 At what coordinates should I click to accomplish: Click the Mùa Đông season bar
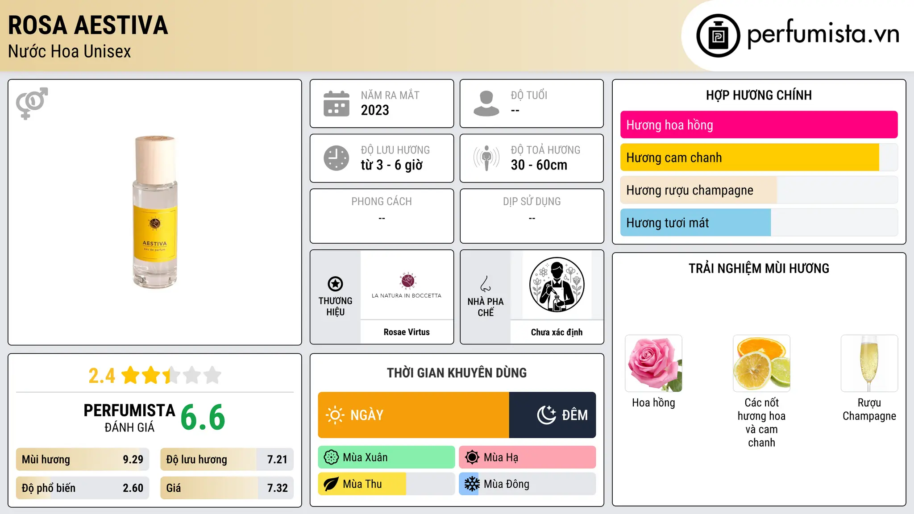(x=528, y=484)
